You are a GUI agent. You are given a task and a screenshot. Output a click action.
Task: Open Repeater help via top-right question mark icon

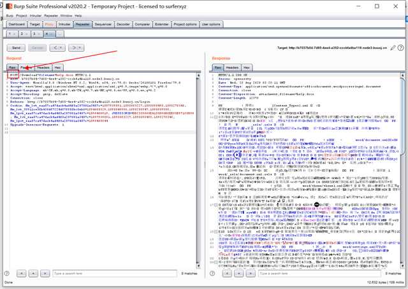tap(401, 48)
